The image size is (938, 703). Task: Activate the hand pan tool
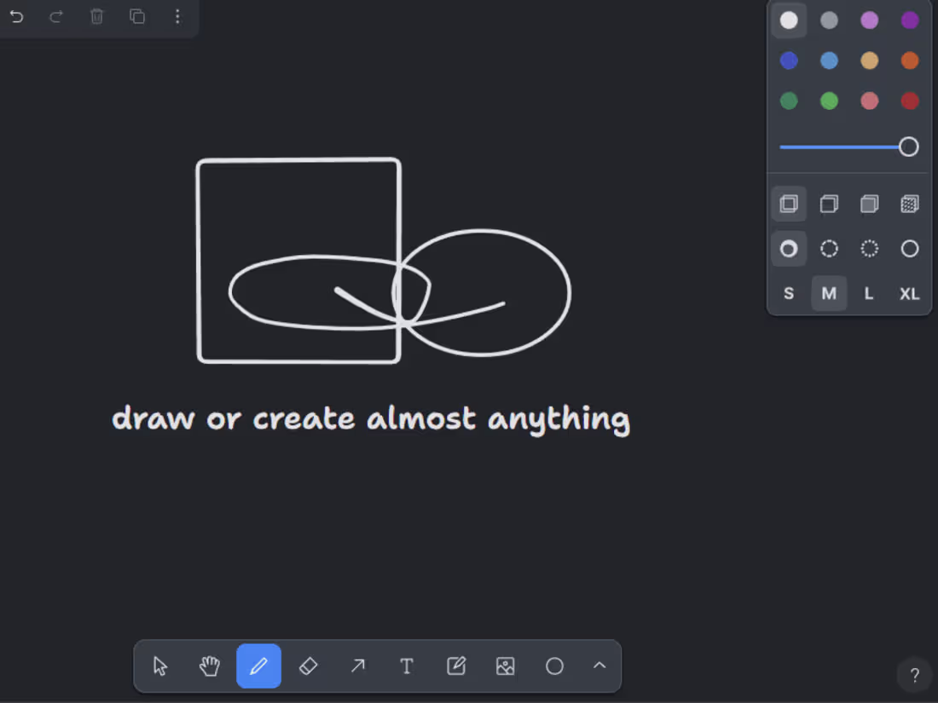[x=210, y=666]
